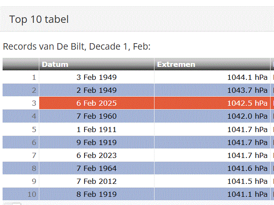
Task: Click the 7 Feb 2012 date cell
Action: pyautogui.click(x=97, y=181)
